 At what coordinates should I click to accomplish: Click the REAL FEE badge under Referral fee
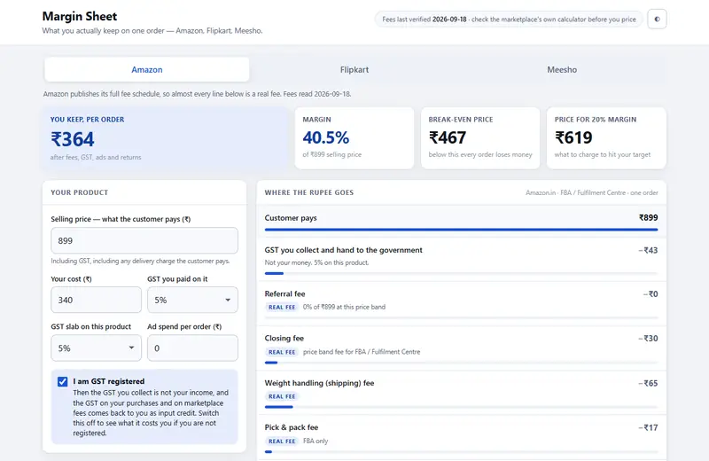tap(282, 307)
